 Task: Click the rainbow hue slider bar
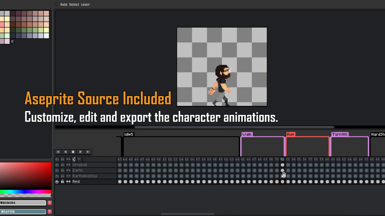pyautogui.click(x=26, y=192)
